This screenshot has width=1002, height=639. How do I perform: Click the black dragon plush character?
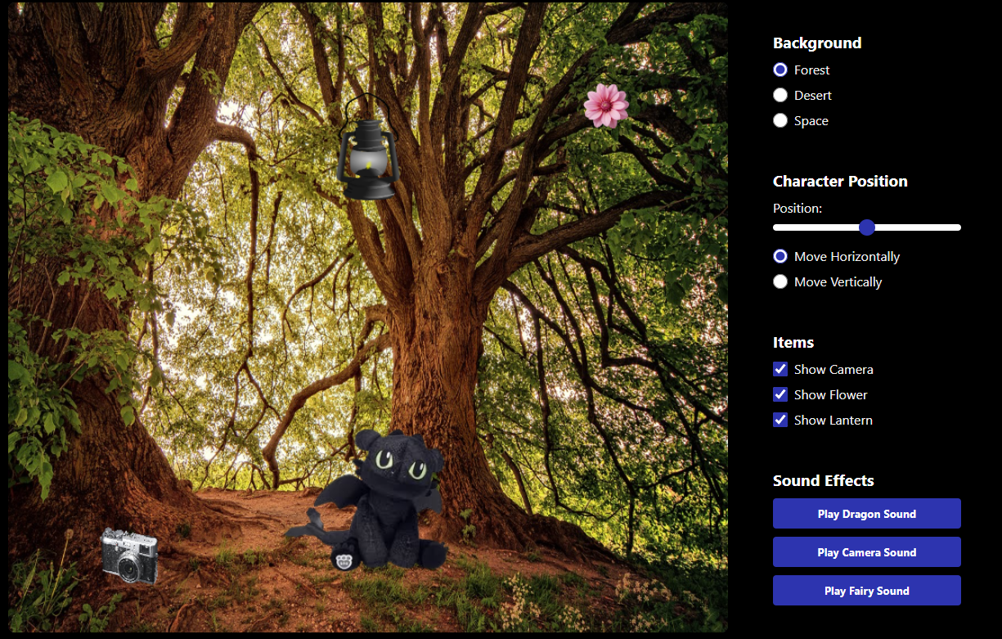coord(368,499)
